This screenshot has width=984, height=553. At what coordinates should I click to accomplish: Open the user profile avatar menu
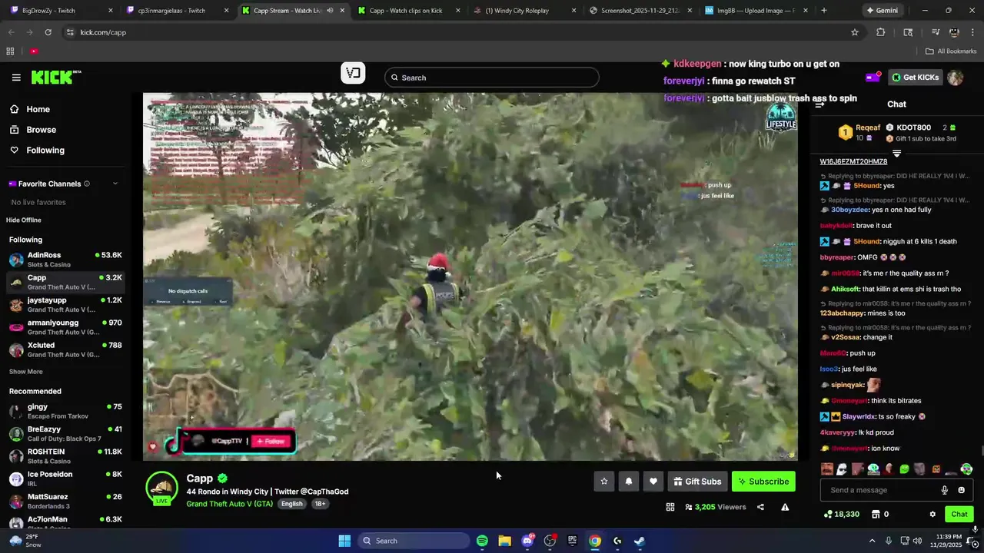tap(956, 78)
